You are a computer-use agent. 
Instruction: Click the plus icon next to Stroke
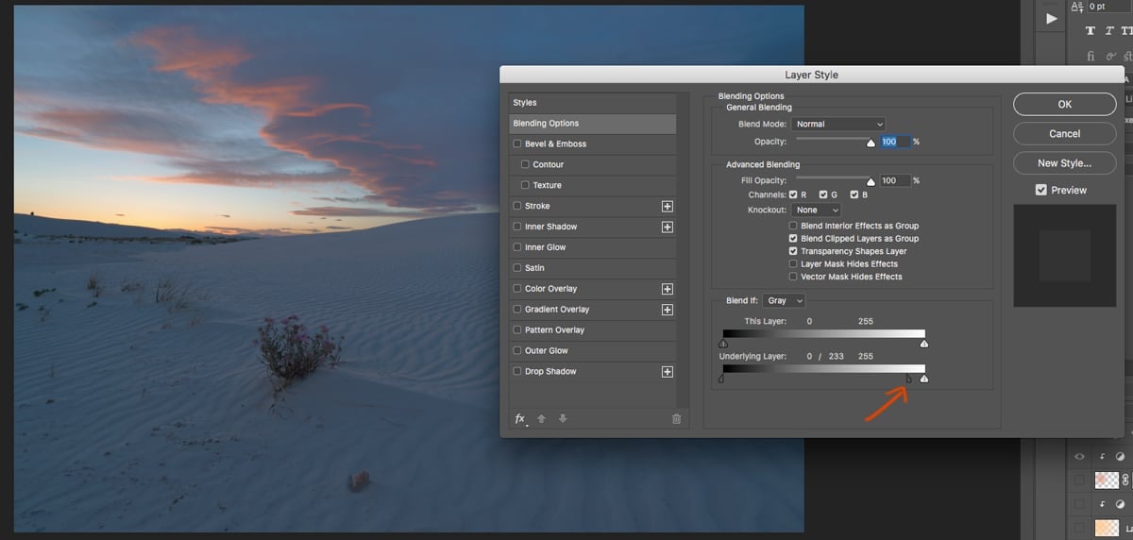667,206
